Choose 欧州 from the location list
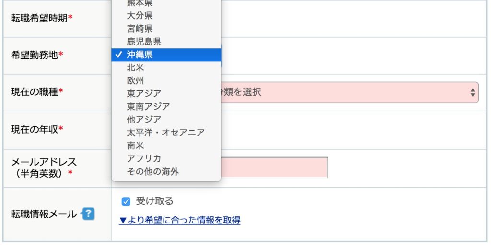 [166, 80]
